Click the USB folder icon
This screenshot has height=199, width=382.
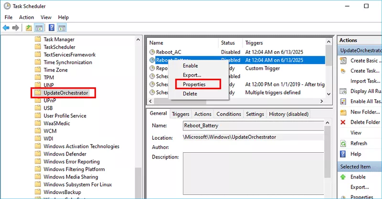click(38, 108)
